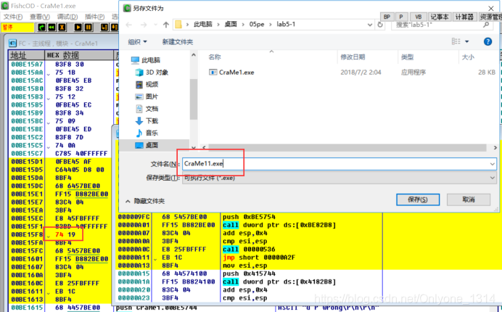Click 此电脑 in the address breadcrumb
Image resolution: width=502 pixels, height=312 pixels.
(x=203, y=25)
